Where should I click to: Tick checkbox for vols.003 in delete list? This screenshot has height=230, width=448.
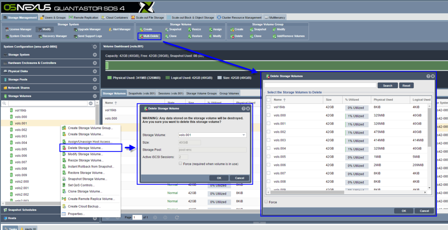[x=268, y=140]
